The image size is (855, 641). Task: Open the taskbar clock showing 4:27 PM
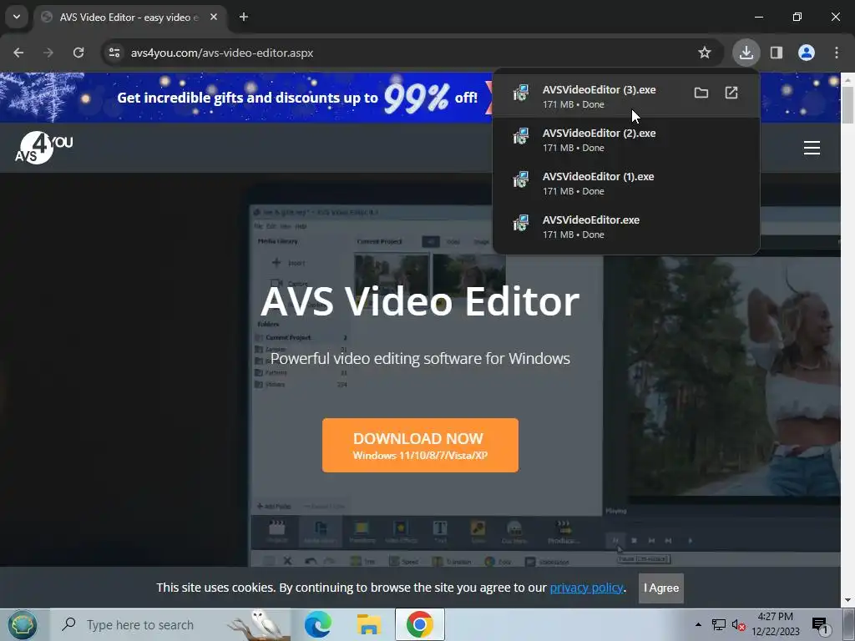[776, 624]
